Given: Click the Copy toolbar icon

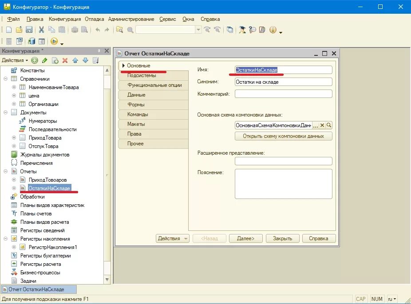Looking at the screenshot, I should [51, 30].
